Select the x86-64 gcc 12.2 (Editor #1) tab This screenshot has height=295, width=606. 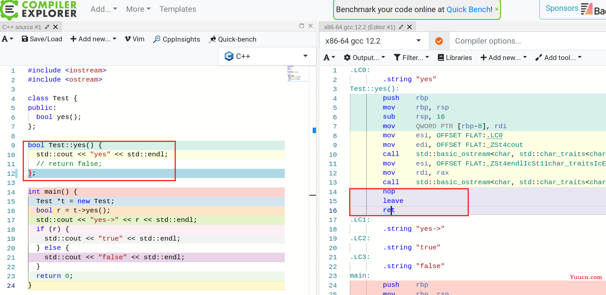click(x=359, y=27)
